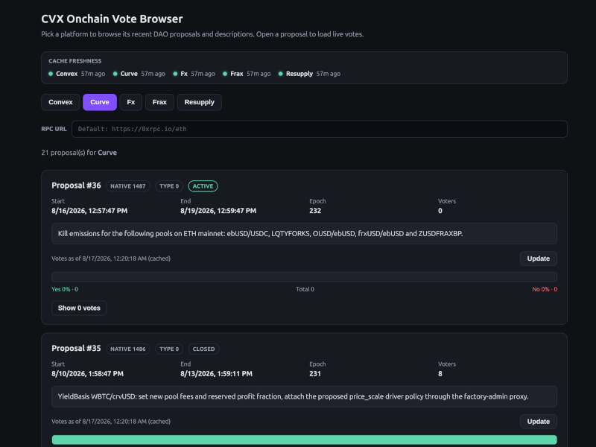596x447 pixels.
Task: Click the Proposal #35 heading
Action: coord(77,348)
